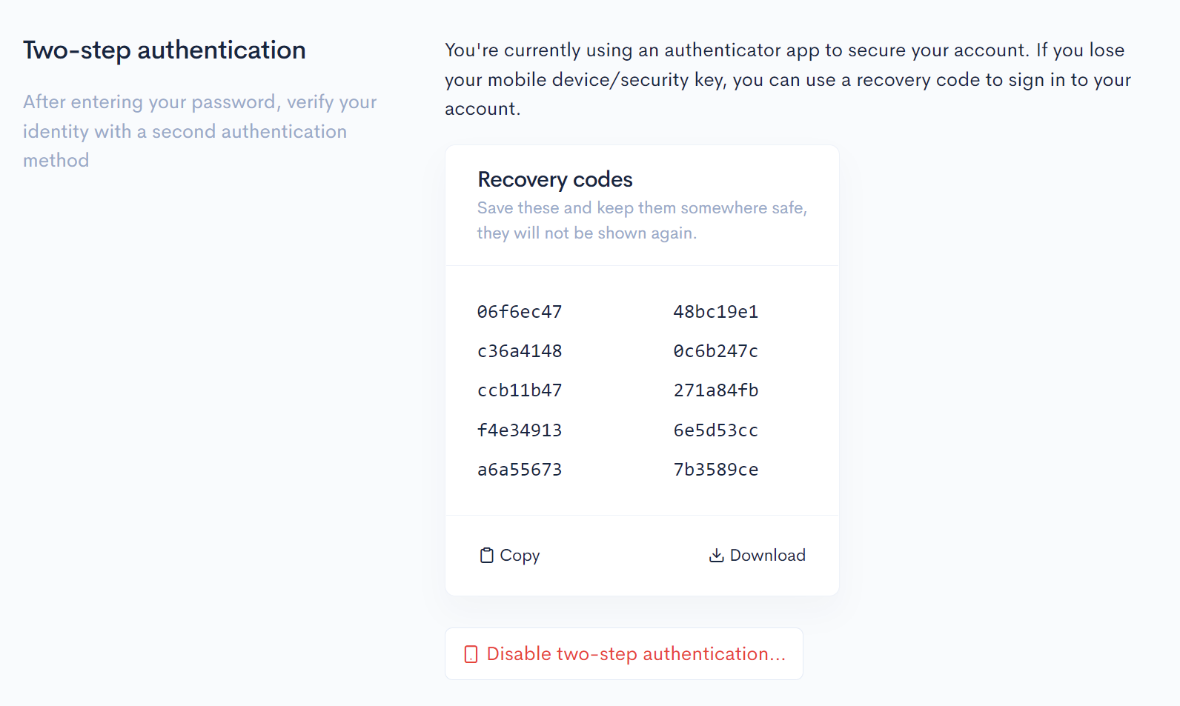Click the Two-step authentication heading
The height and width of the screenshot is (706, 1180).
(165, 50)
